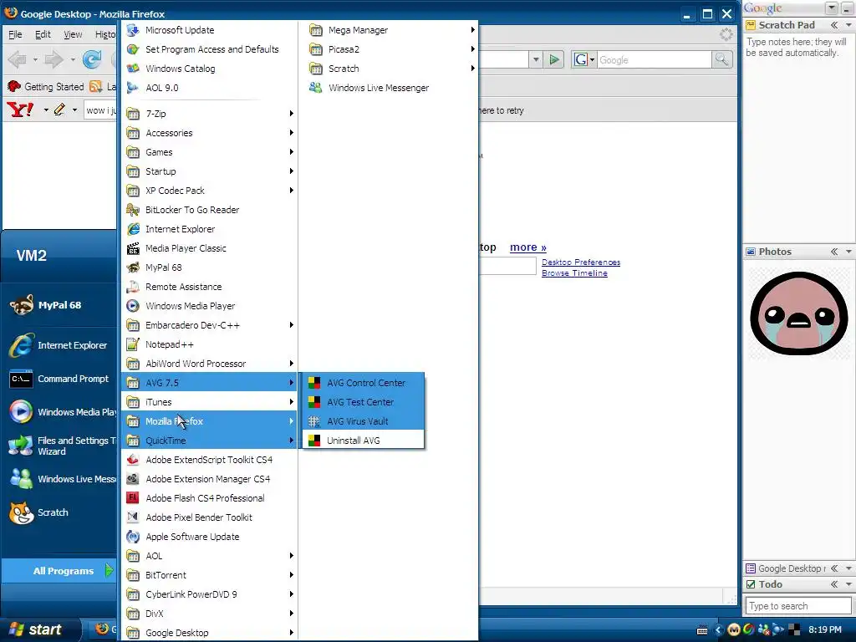Launch Scratch from Start menu left pane
856x642 pixels.
click(59, 512)
